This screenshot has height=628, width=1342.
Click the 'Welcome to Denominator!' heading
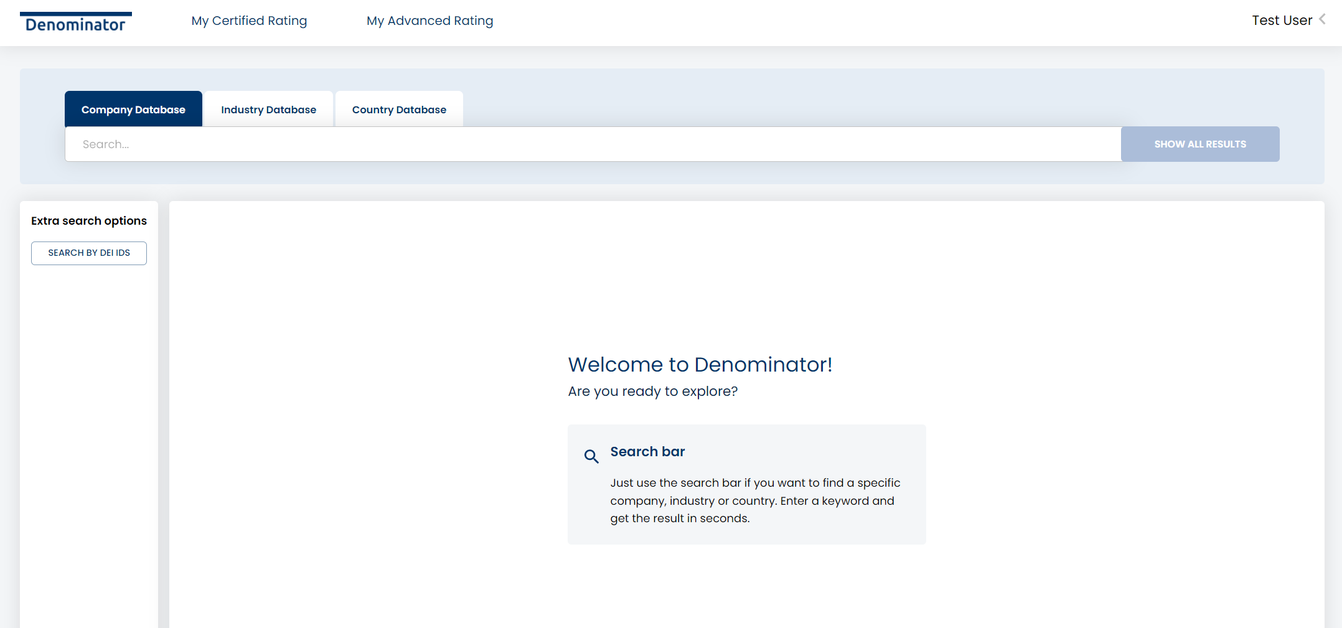tap(700, 365)
